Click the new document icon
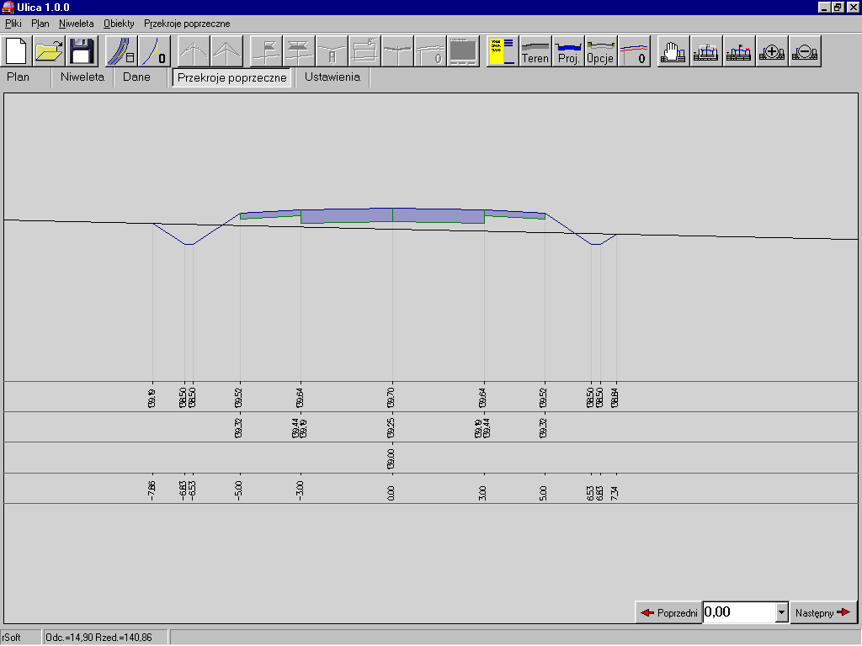This screenshot has height=646, width=862. [18, 51]
